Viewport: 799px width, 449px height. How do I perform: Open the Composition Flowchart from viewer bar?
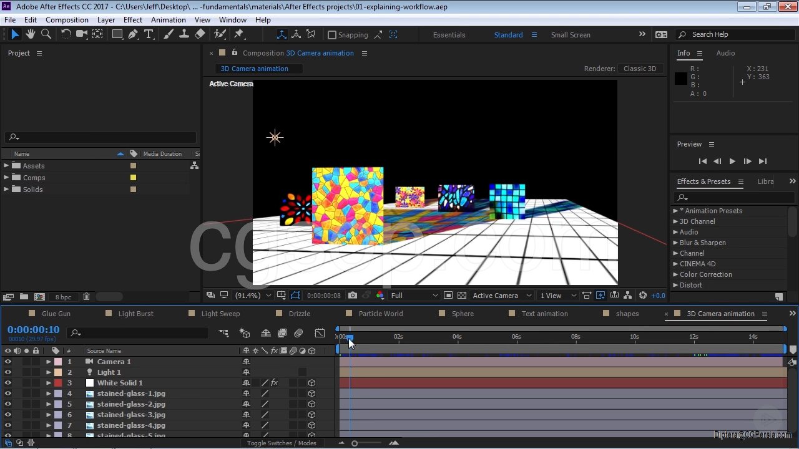(628, 296)
